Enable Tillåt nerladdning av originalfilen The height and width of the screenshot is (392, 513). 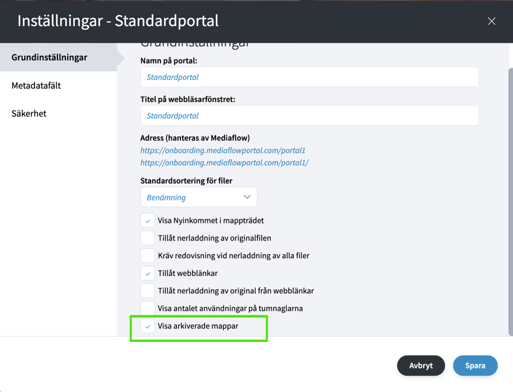147,238
